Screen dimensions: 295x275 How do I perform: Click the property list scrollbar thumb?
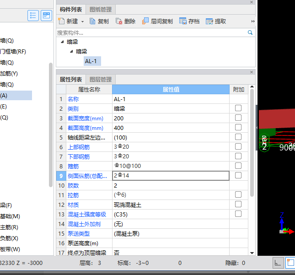[252, 143]
